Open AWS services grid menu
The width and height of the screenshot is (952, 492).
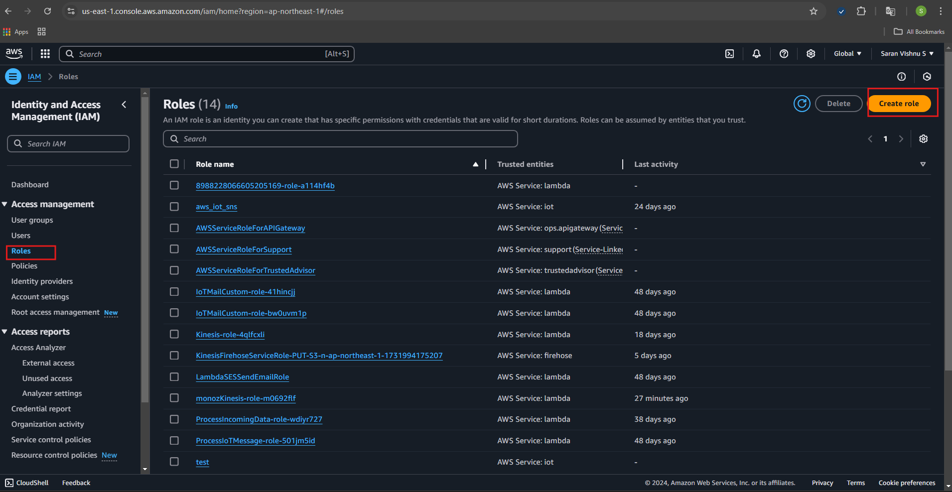click(x=45, y=54)
